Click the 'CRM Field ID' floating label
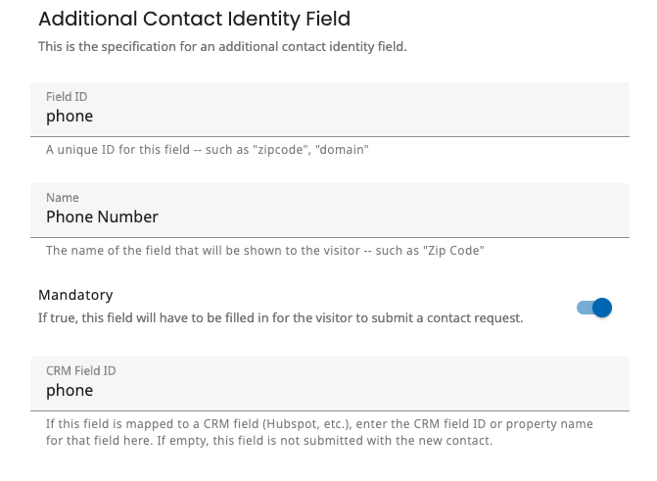Image resolution: width=657 pixels, height=481 pixels. tap(81, 370)
